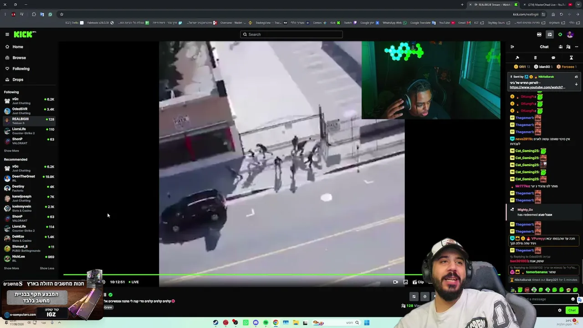Open DeenTheGreat recommended channel
Image resolution: width=583 pixels, height=328 pixels.
coord(29,178)
